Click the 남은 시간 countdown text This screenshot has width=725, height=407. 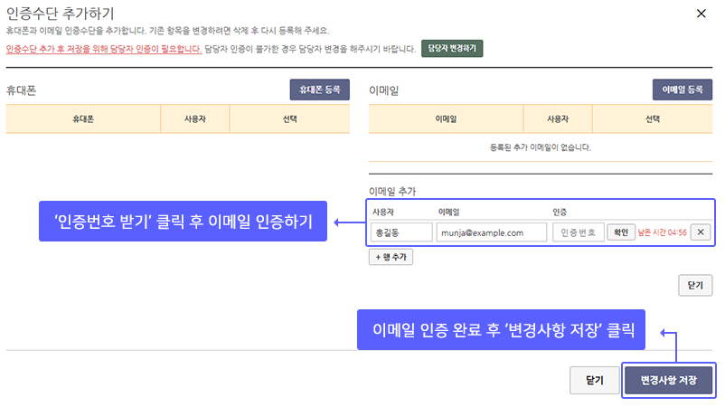click(662, 232)
